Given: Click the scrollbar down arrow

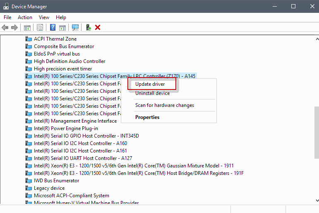Looking at the screenshot, I should [317, 201].
